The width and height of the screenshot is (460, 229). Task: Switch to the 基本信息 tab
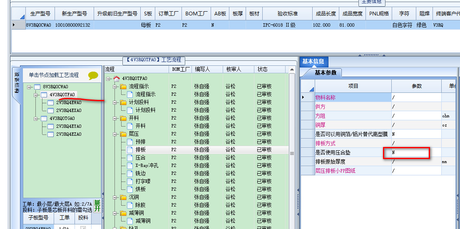tap(313, 61)
